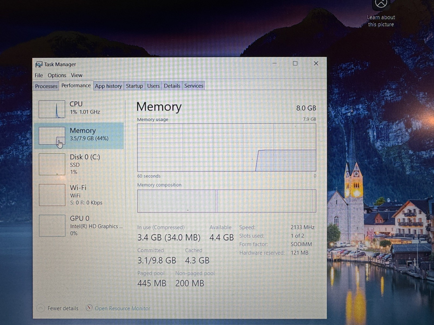Click the Memory composition bar
This screenshot has width=434, height=325.
coord(226,201)
